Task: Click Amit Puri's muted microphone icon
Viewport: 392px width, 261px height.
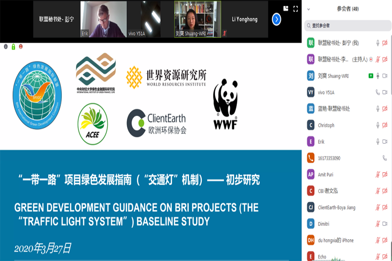Action: pos(378,174)
